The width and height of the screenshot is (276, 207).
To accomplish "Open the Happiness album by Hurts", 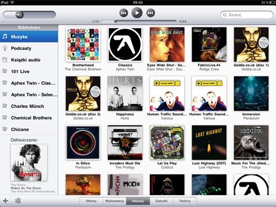I will click(x=125, y=93).
